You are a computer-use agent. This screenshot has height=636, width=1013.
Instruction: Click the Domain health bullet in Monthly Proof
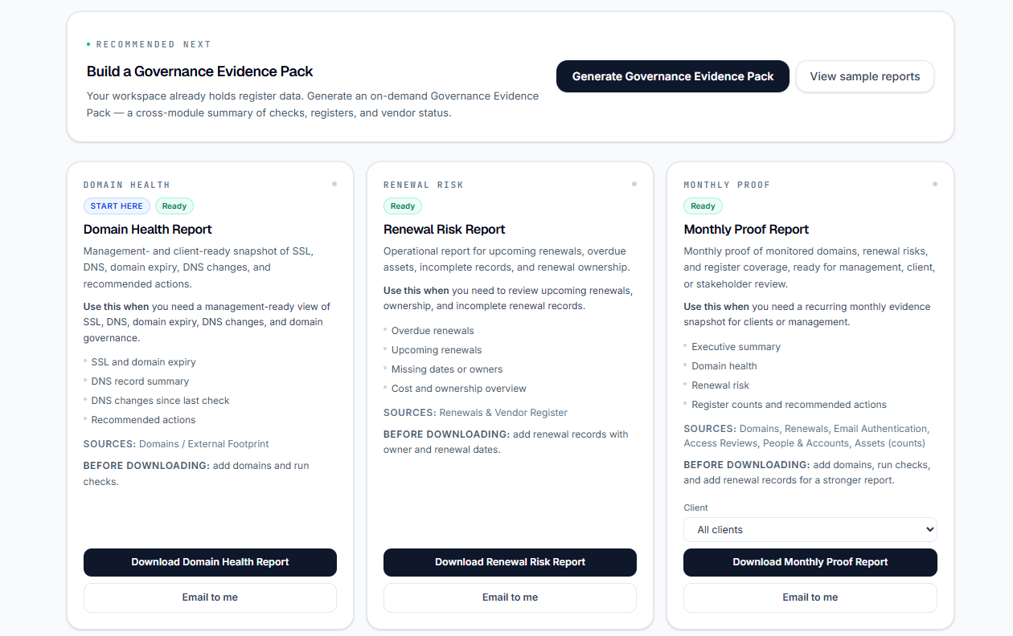point(724,366)
